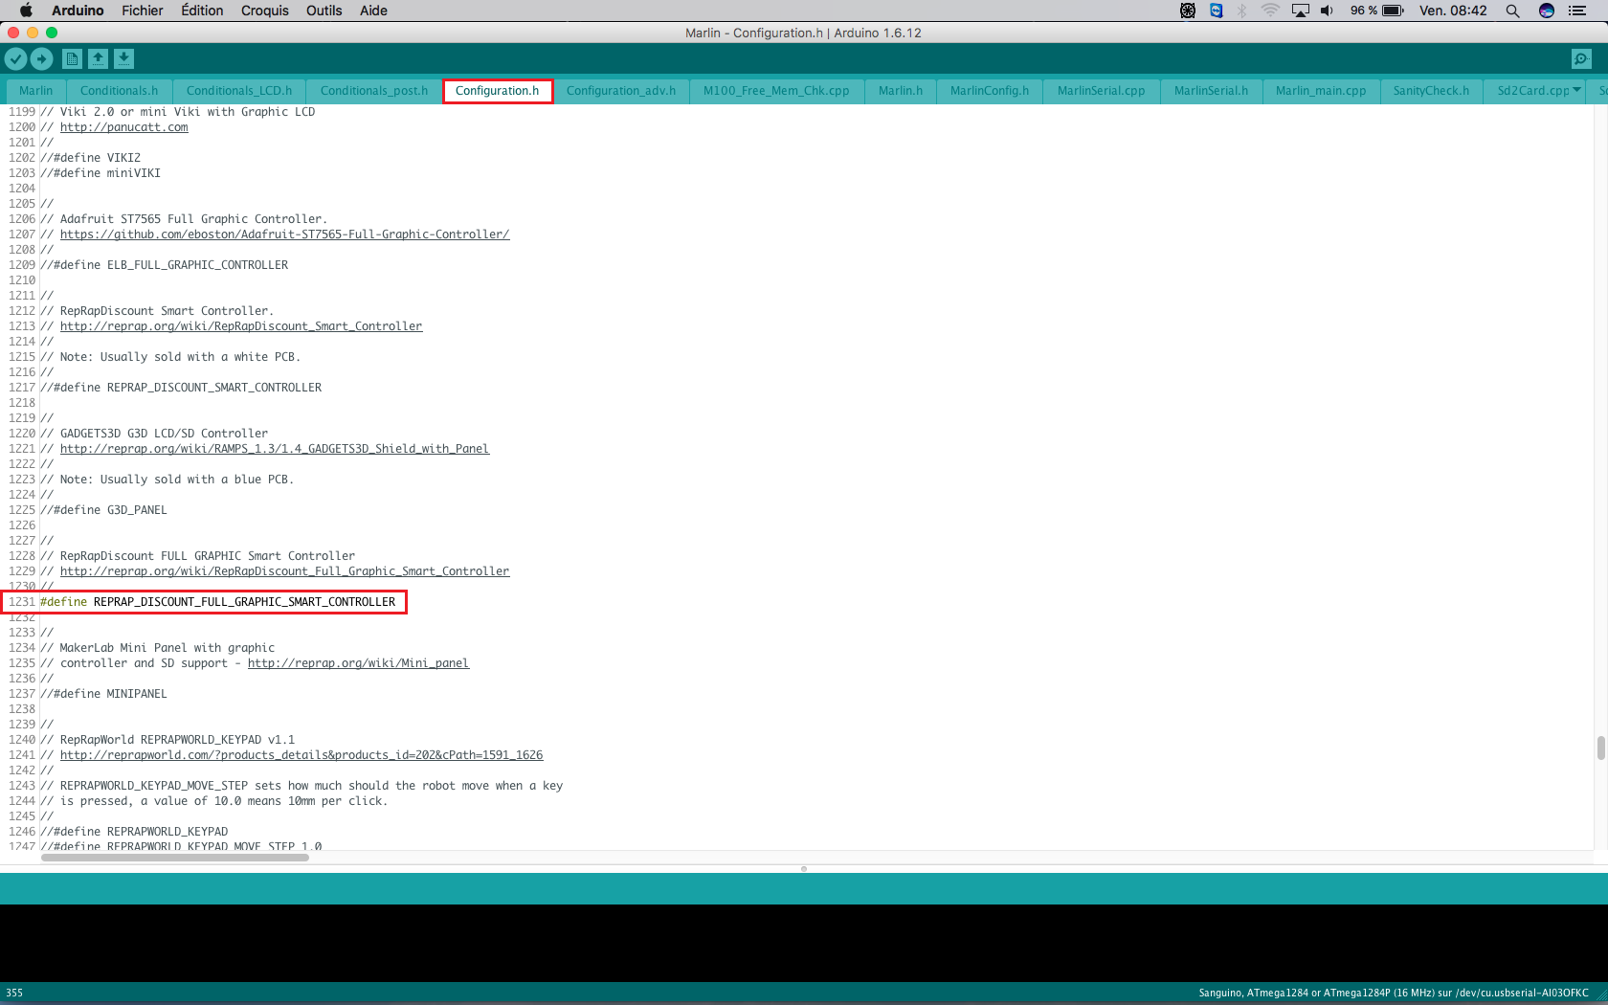Click the '//#define REPRAP_DISCOUNT_SMART_CONTROLLER' line

[181, 388]
